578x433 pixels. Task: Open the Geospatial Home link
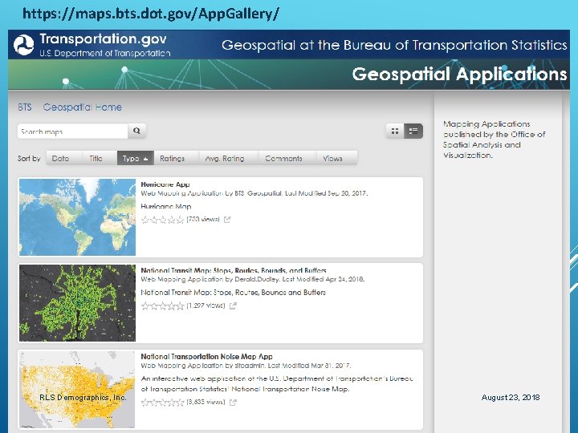tap(82, 107)
